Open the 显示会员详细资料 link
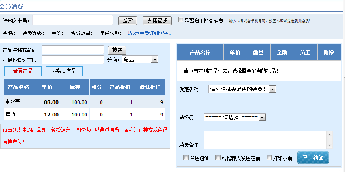The height and width of the screenshot is (172, 345). coord(149,33)
